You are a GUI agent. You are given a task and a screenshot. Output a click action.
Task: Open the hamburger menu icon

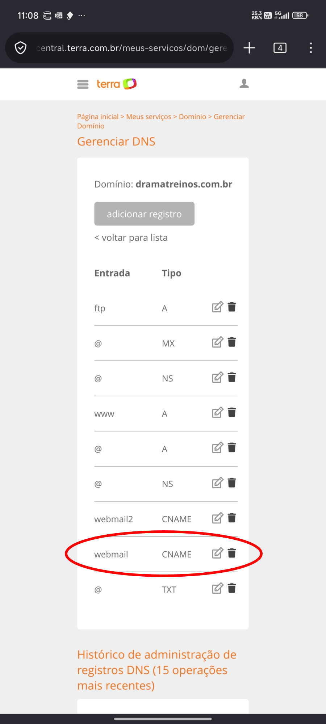[x=83, y=84]
